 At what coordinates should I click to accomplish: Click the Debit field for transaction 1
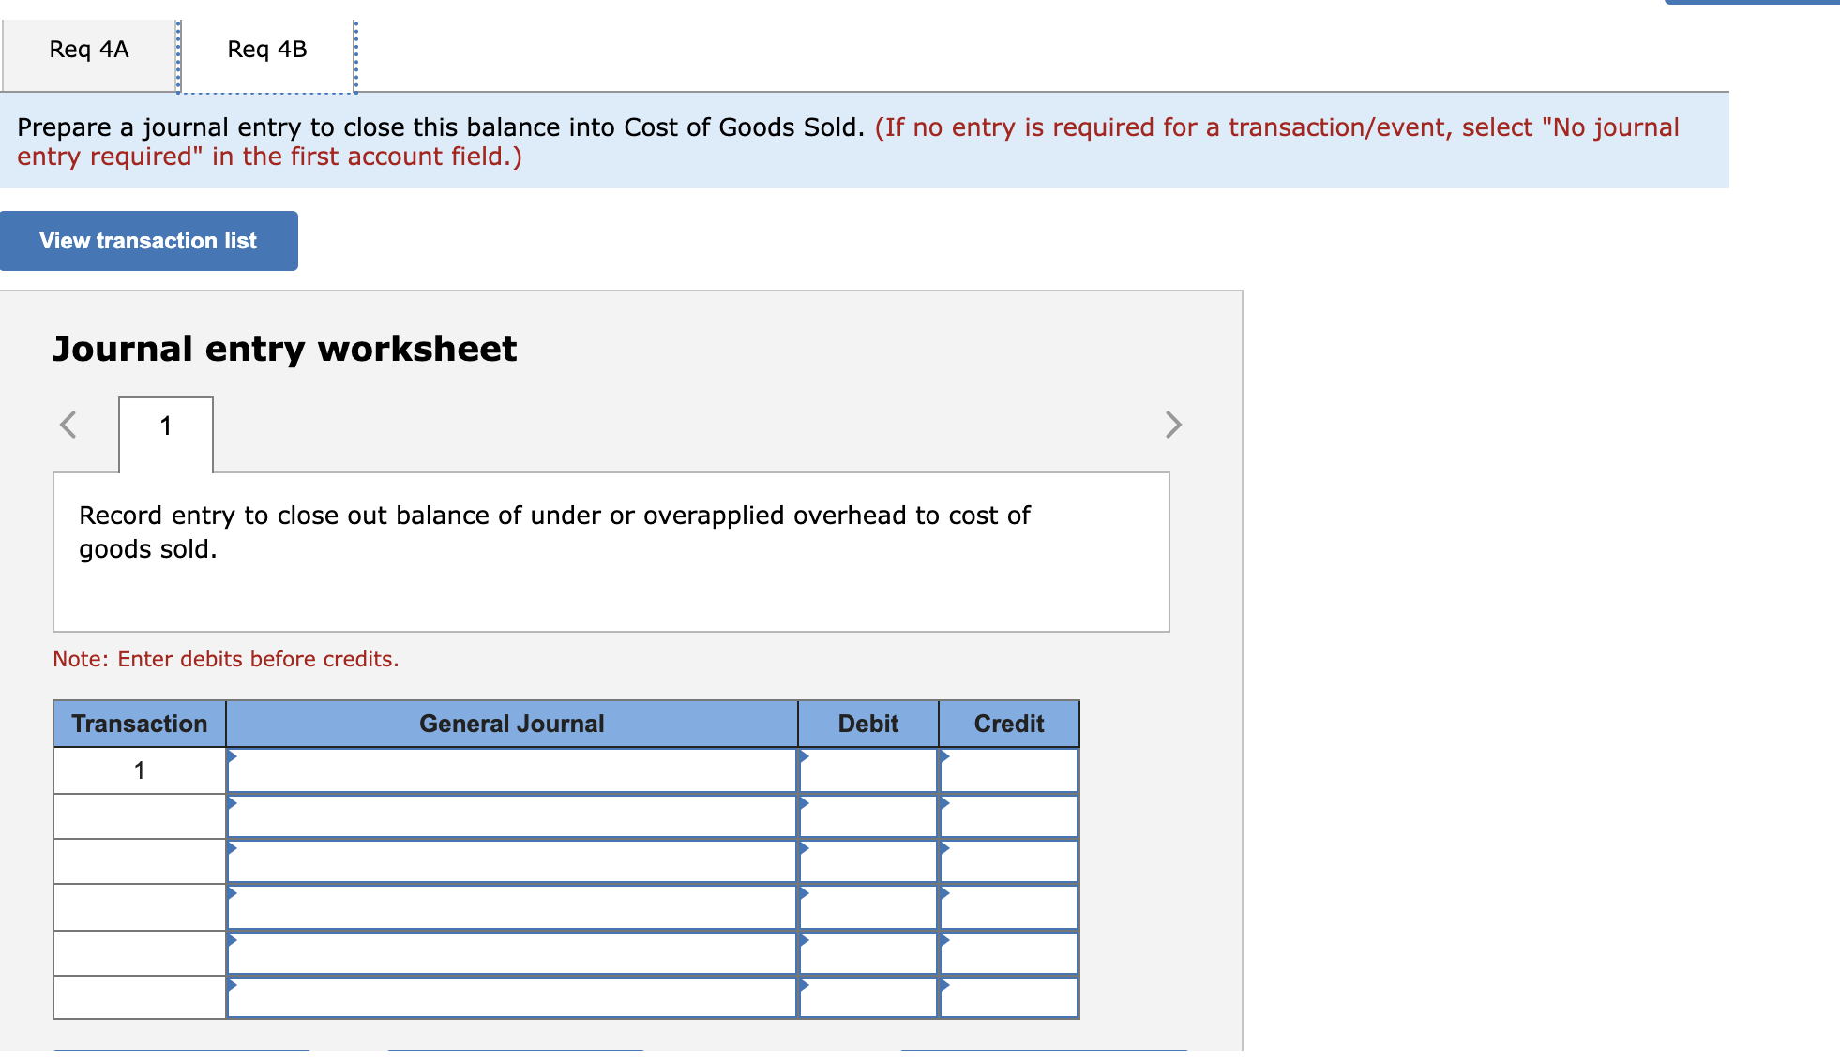[867, 770]
